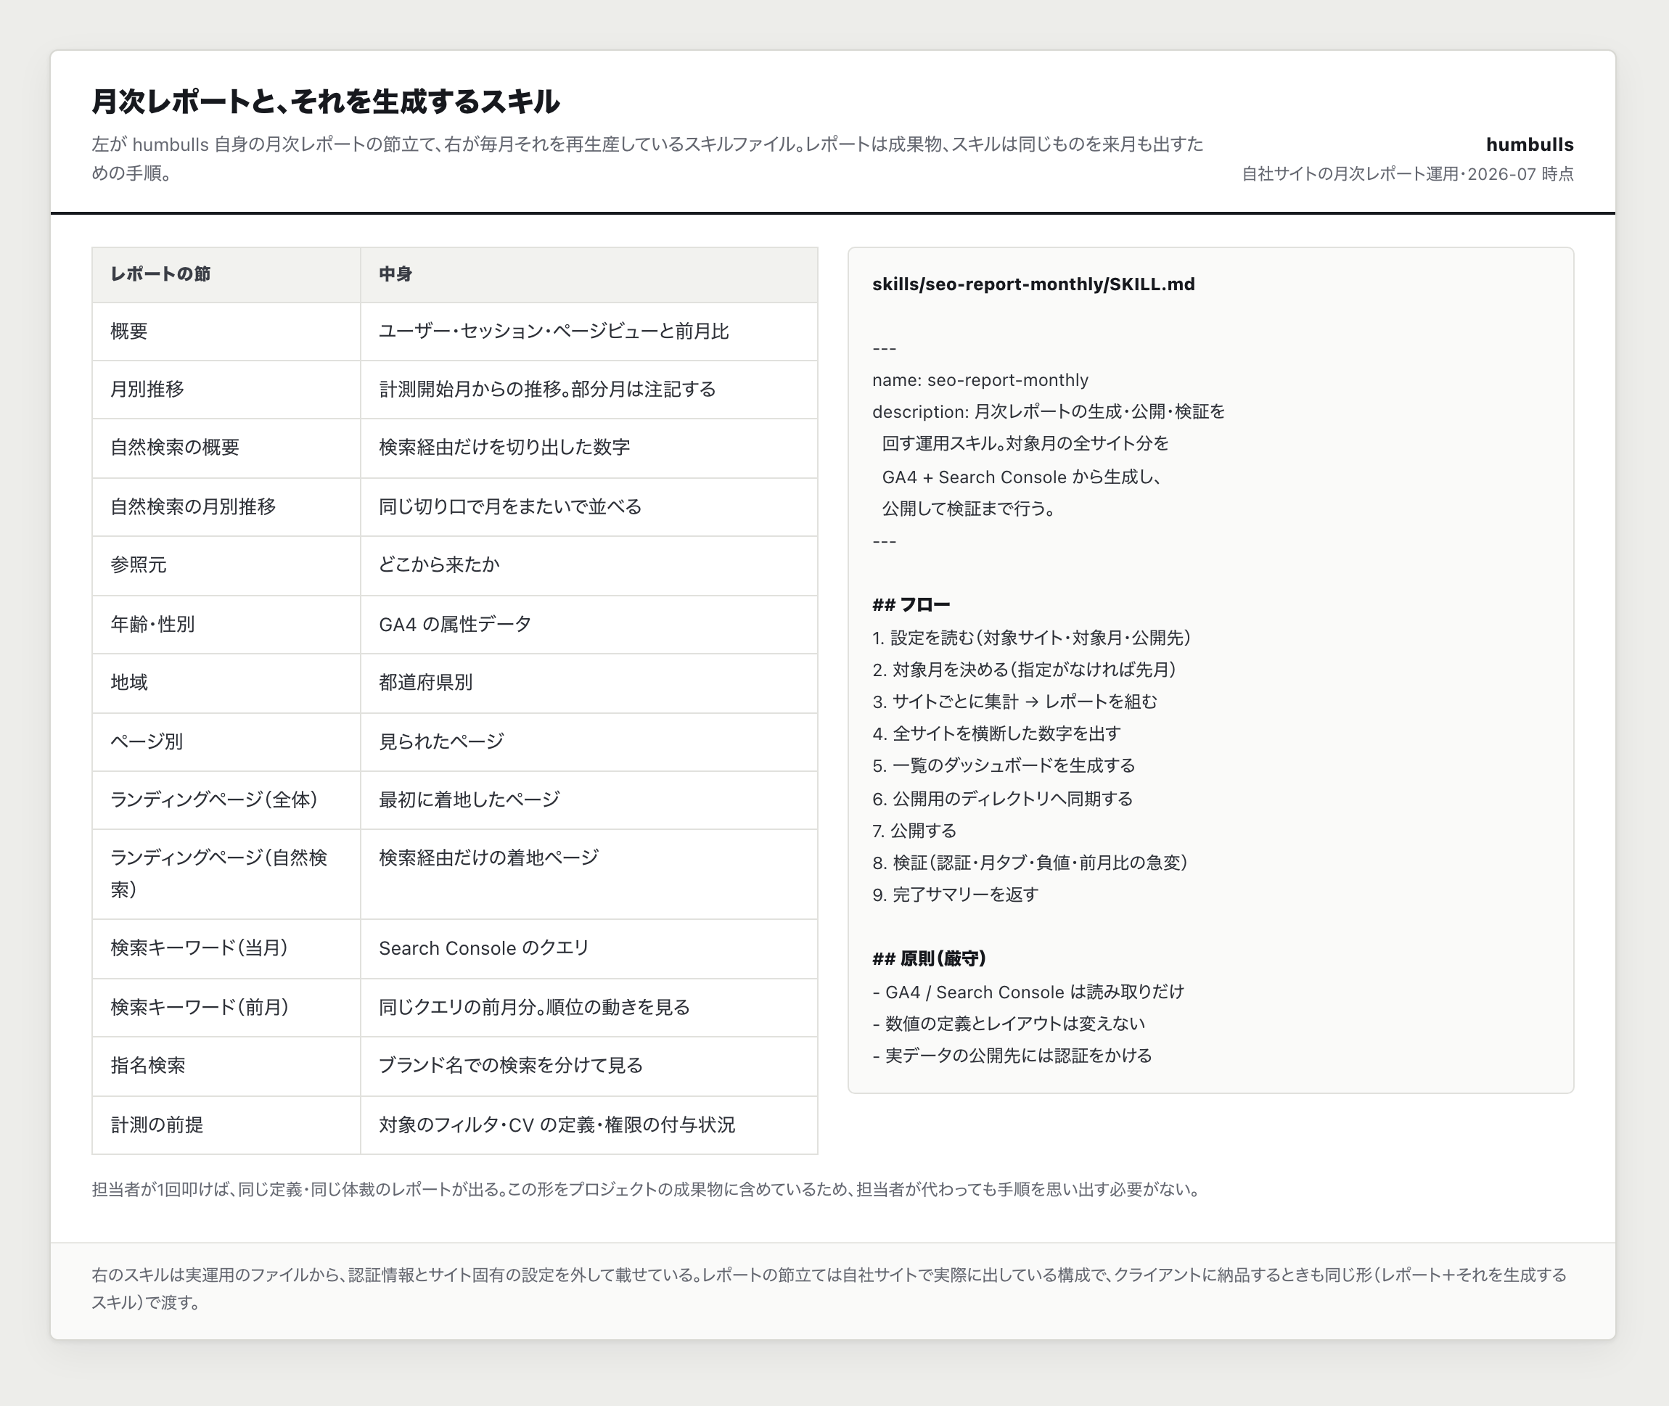Click the description: 月次レポートの生成 line

(1048, 412)
